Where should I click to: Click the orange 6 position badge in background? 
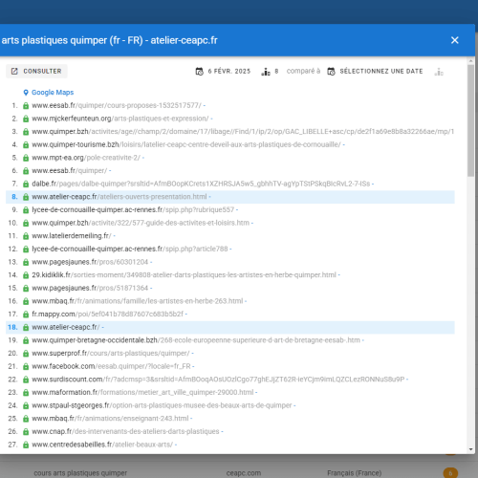click(x=450, y=473)
